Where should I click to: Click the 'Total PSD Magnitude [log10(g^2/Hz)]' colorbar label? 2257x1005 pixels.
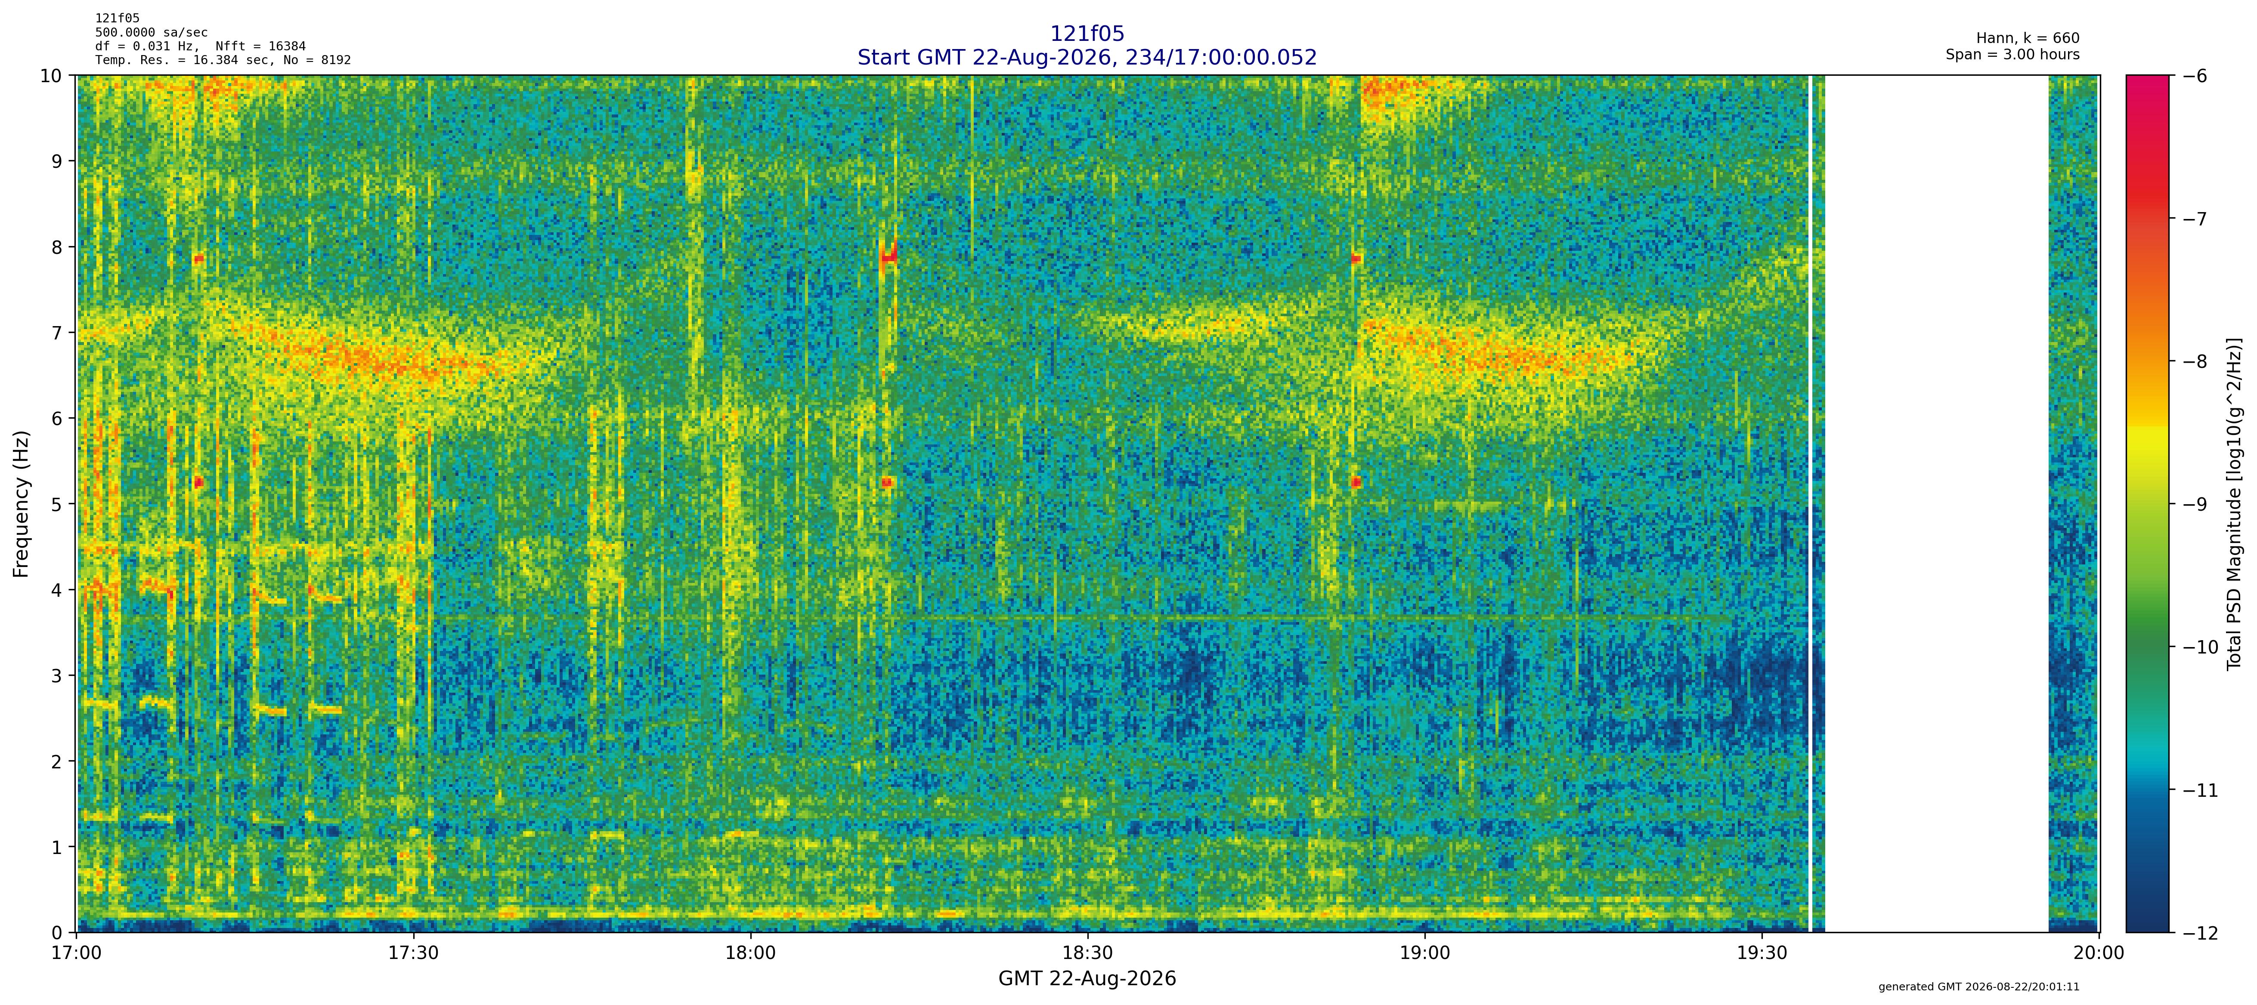tap(2234, 504)
